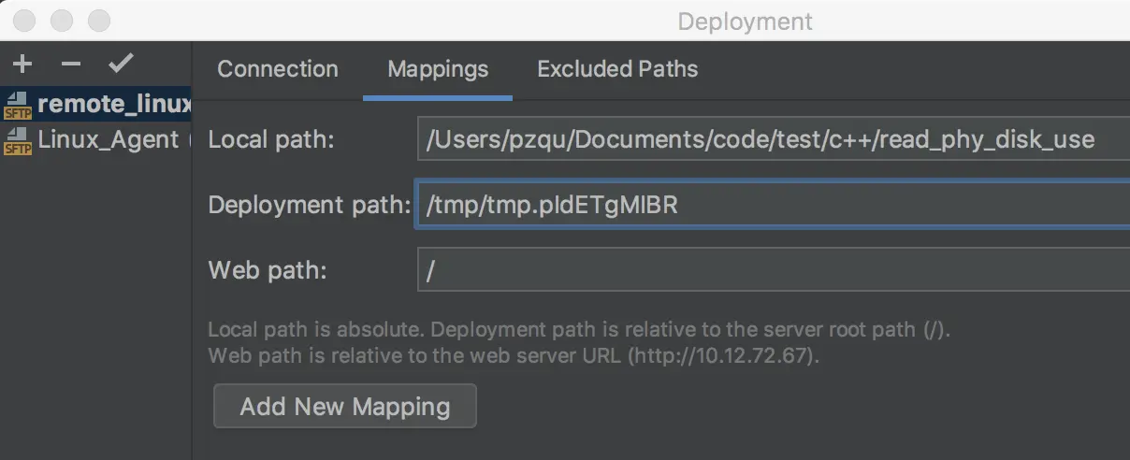Click the plus icon to add a server
Viewport: 1130px width, 460px height.
click(x=22, y=65)
